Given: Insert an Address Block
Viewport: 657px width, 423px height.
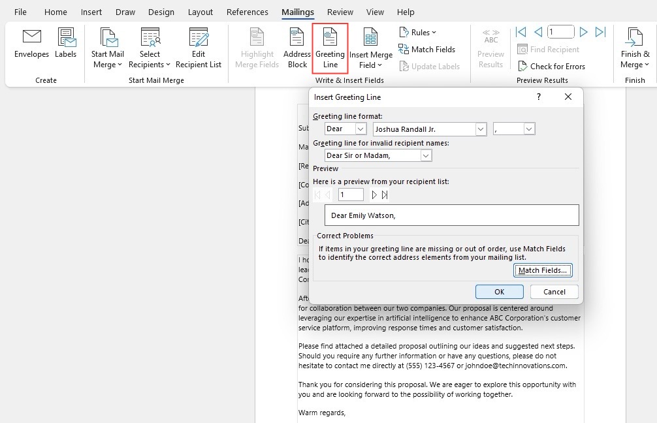Looking at the screenshot, I should (x=297, y=48).
